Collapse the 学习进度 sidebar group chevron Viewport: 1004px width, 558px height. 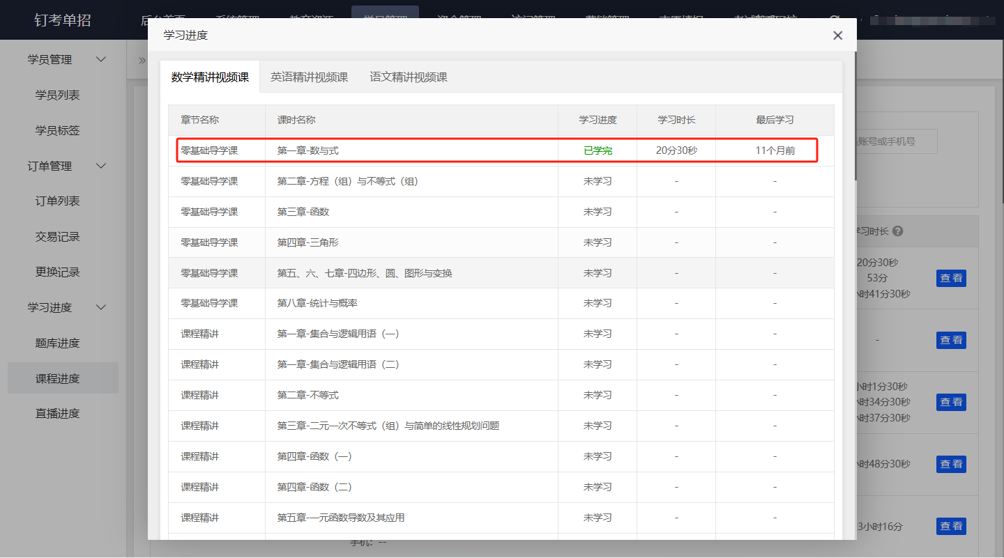click(101, 307)
